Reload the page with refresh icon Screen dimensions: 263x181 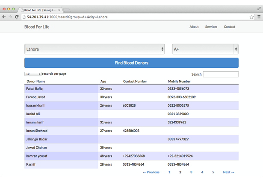tap(17, 17)
